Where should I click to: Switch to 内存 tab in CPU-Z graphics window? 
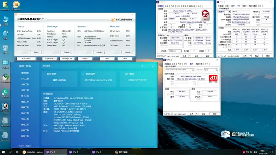[179, 64]
